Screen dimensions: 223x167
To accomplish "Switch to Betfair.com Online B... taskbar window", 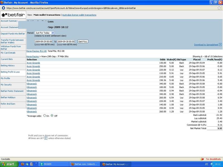I will [x=85, y=164].
